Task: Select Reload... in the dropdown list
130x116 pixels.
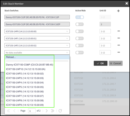Action: 37,57
